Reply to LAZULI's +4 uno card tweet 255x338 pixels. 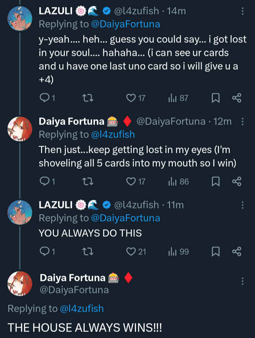pos(44,98)
